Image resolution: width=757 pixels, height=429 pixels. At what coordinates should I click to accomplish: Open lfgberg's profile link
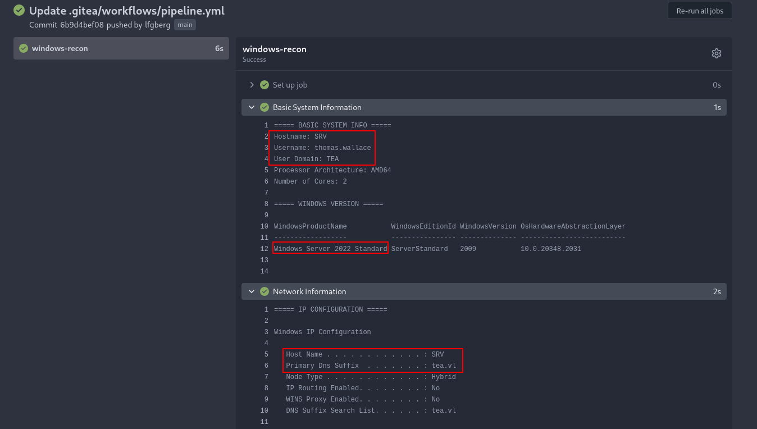point(158,25)
